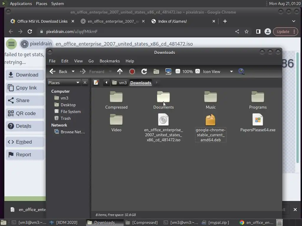
Task: Open the Applications menu in the top panel
Action: click(x=21, y=4)
